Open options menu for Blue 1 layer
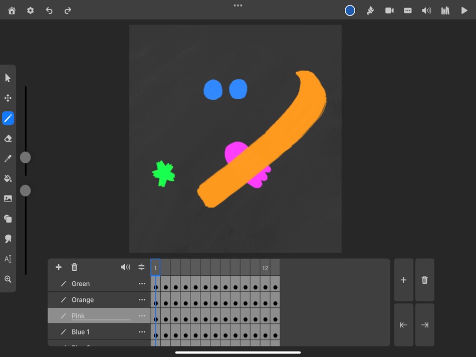Screen dimensions: 476x357 tap(142, 332)
